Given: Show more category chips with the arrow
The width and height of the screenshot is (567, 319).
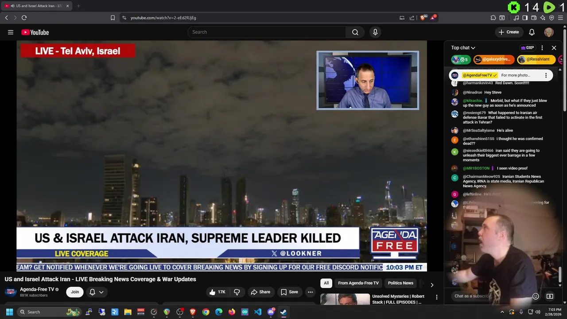Looking at the screenshot, I should pyautogui.click(x=432, y=285).
